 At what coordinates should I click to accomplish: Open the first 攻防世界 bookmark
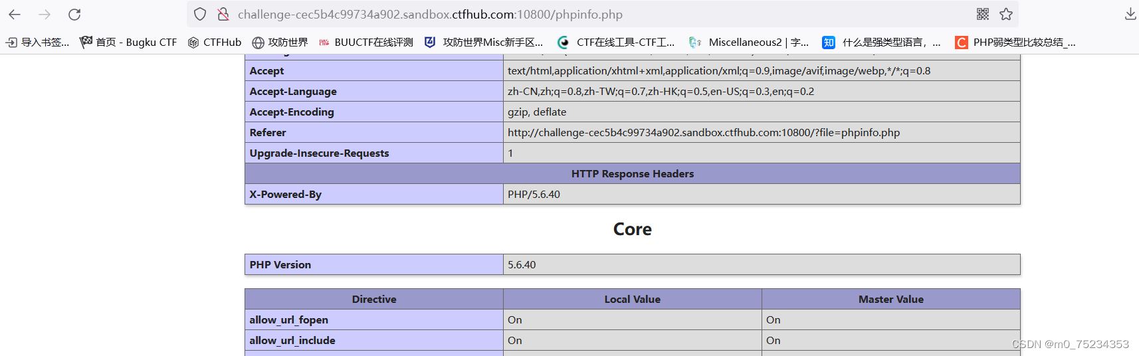280,43
